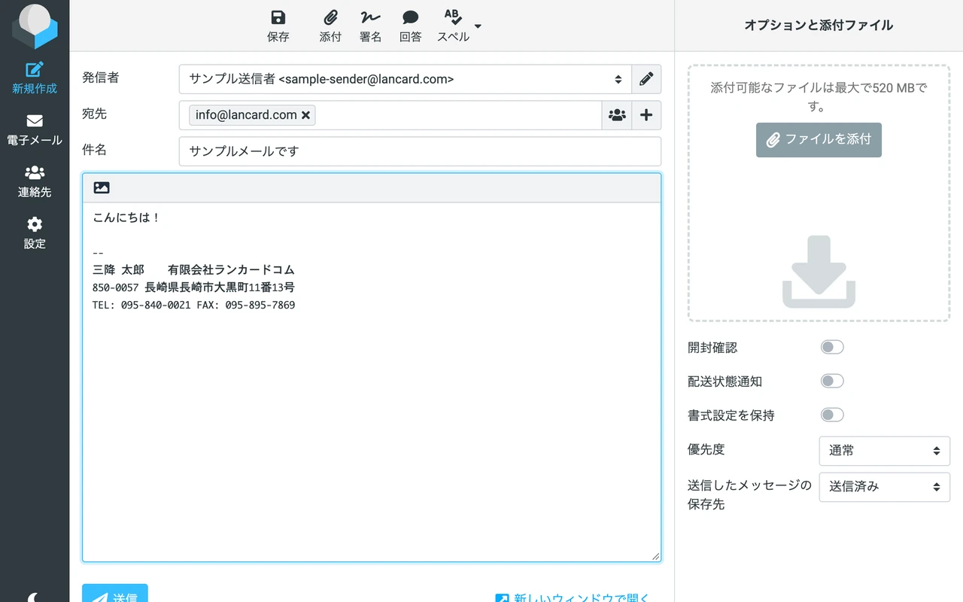Click the Roundcube logo
Screen dimensions: 963x602
(x=35, y=26)
